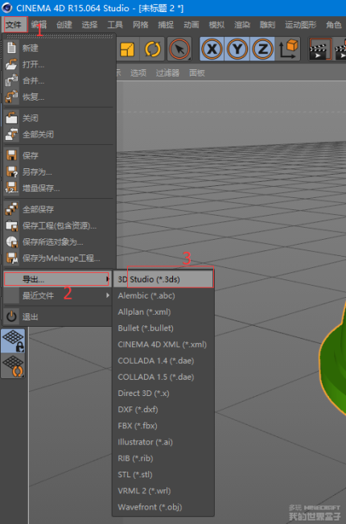Choose 全部关闭 (Close All) in the File menu
Image resolution: width=346 pixels, height=524 pixels.
(x=59, y=134)
